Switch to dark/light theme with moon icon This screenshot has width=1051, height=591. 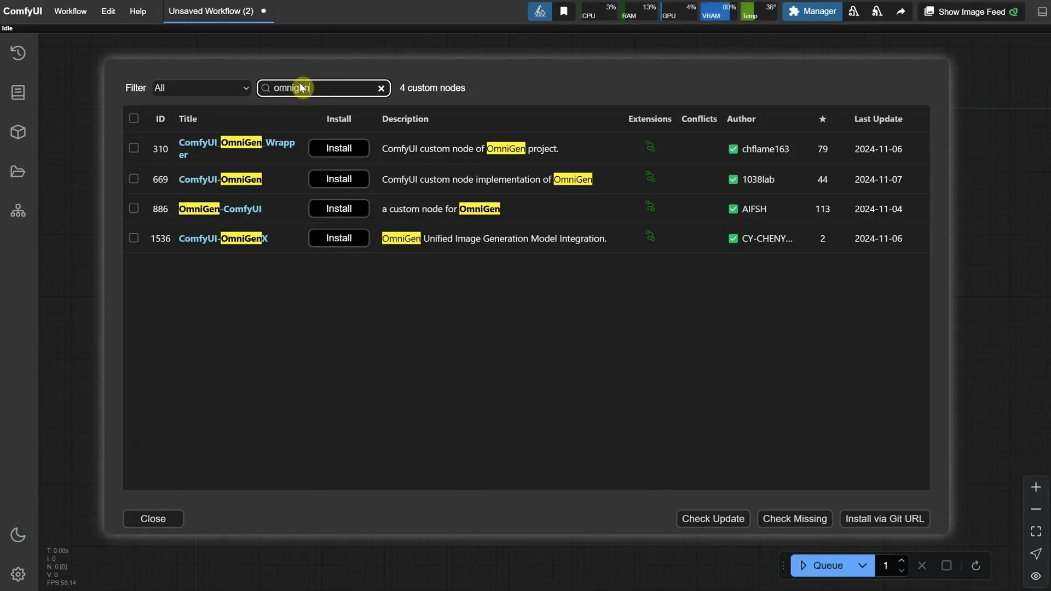18,535
